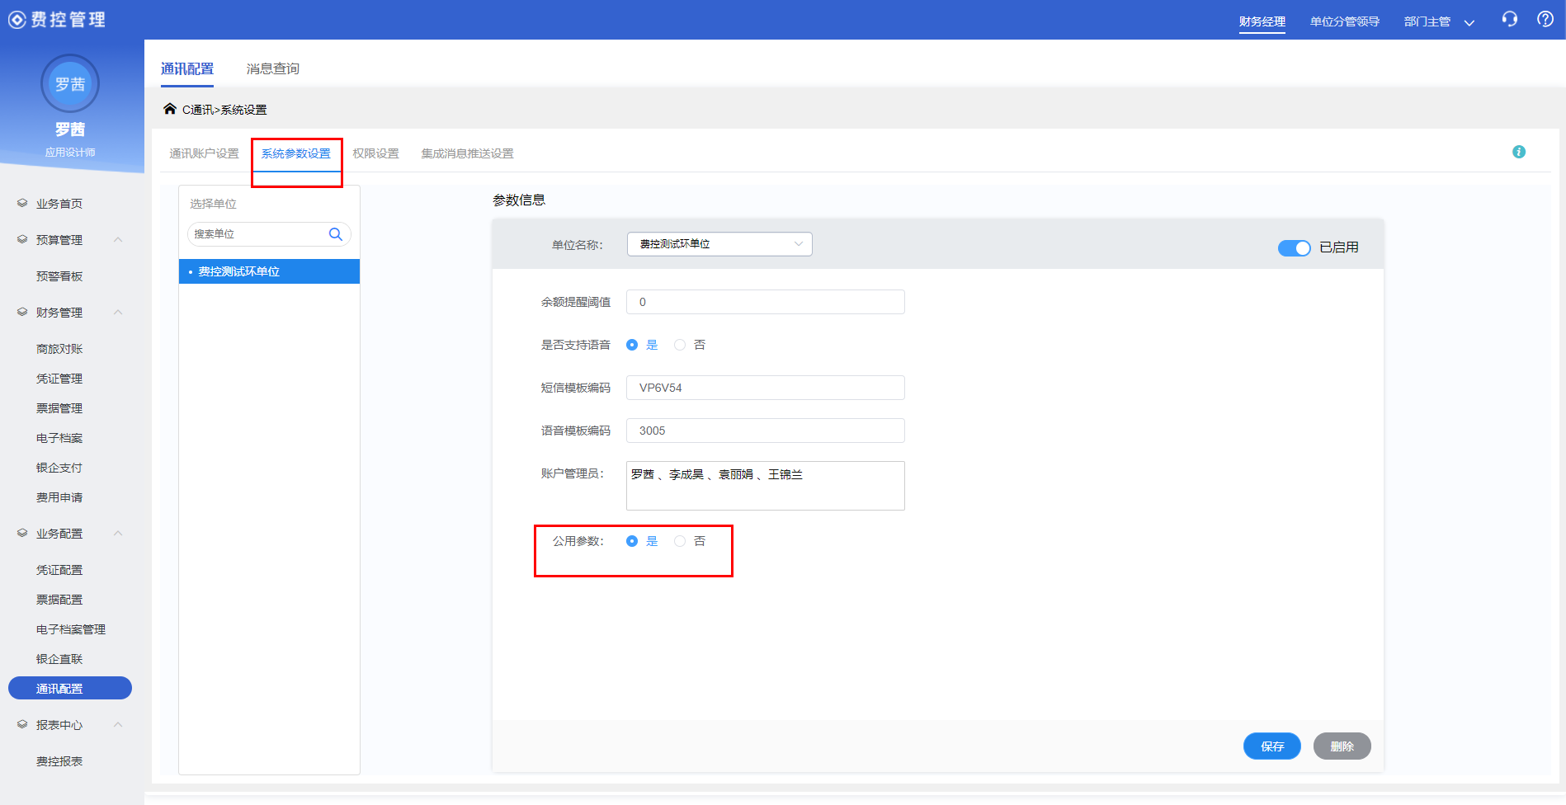The image size is (1566, 805).
Task: Collapse the 预算管理 menu group
Action: pyautogui.click(x=118, y=240)
